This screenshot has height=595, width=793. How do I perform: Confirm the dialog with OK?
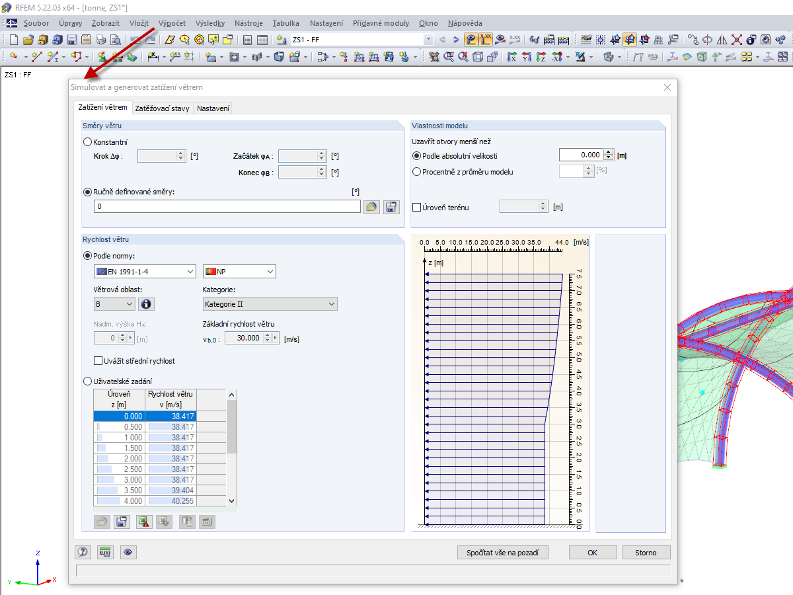pos(592,552)
